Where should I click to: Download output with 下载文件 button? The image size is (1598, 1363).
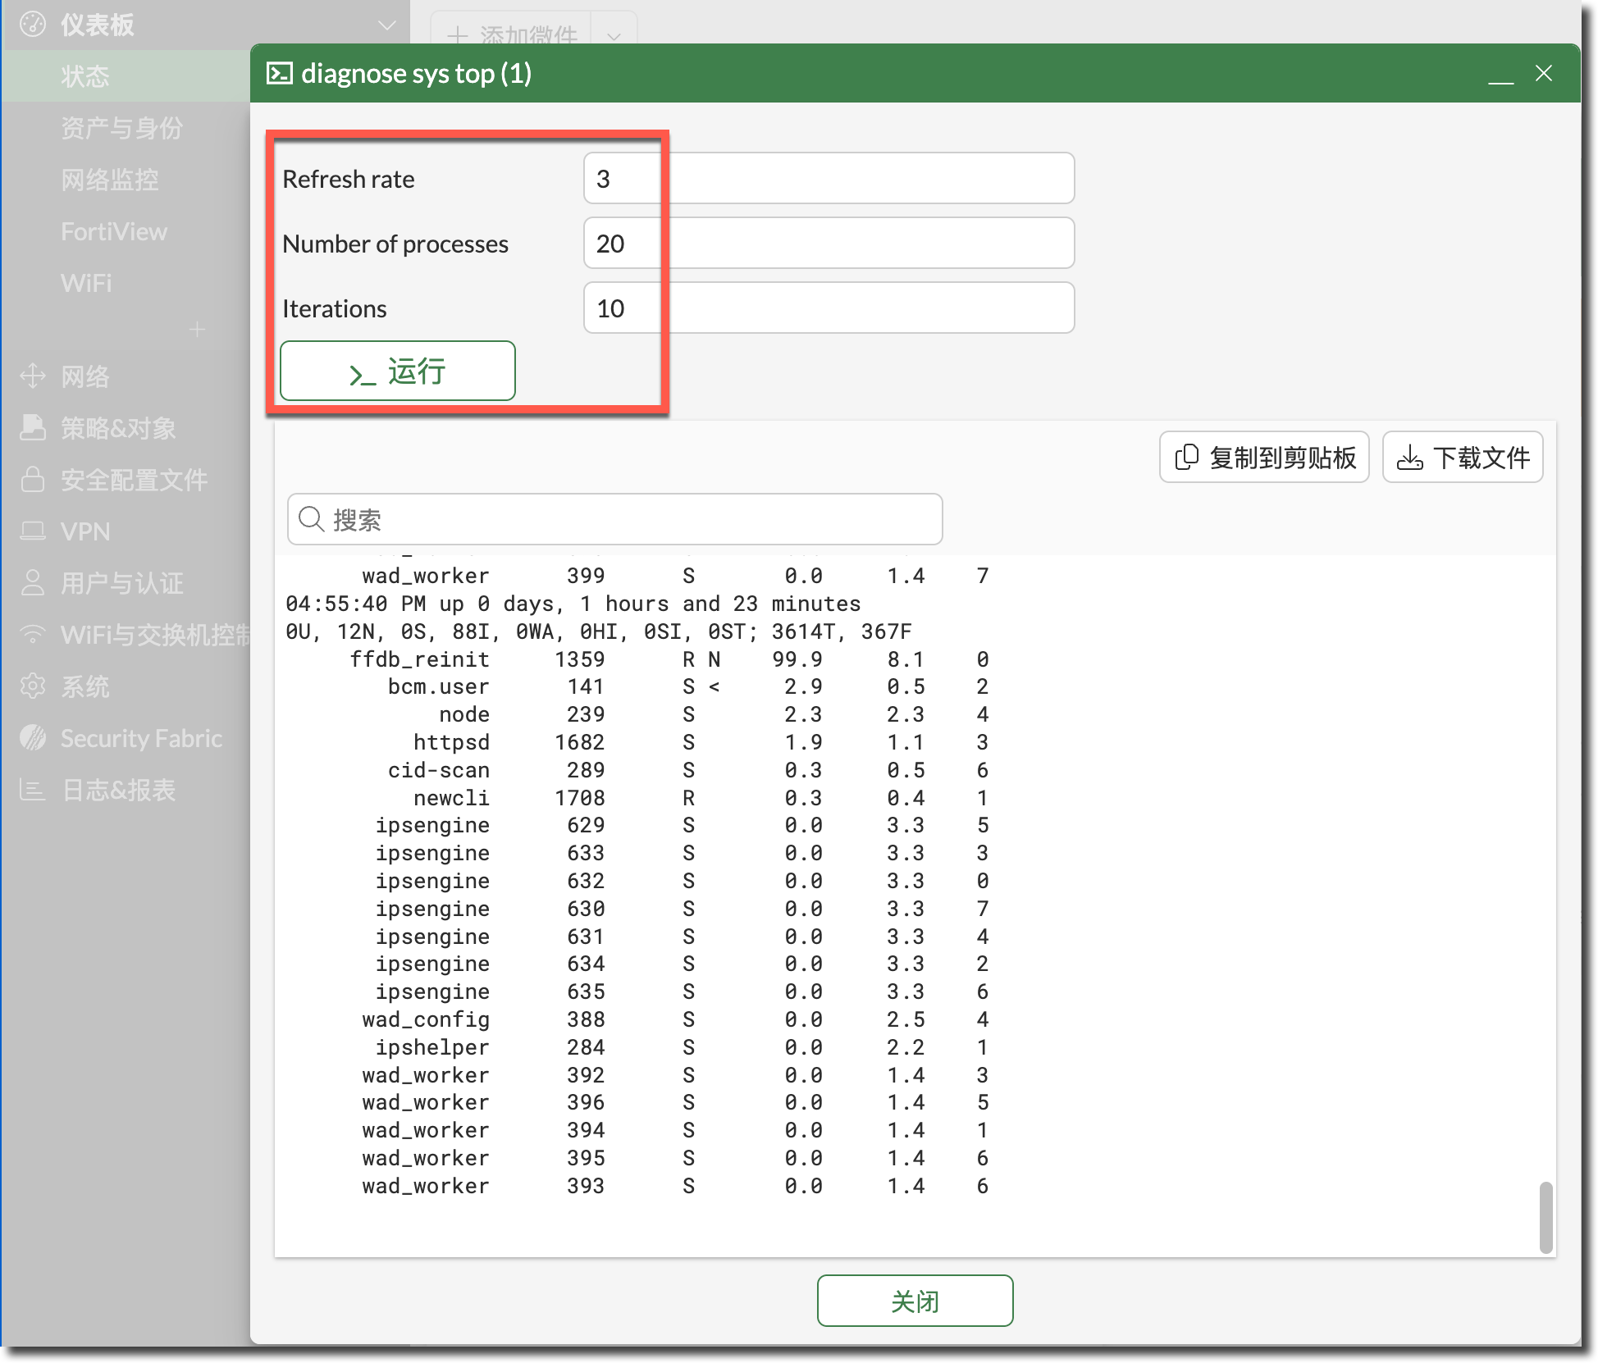click(x=1463, y=458)
